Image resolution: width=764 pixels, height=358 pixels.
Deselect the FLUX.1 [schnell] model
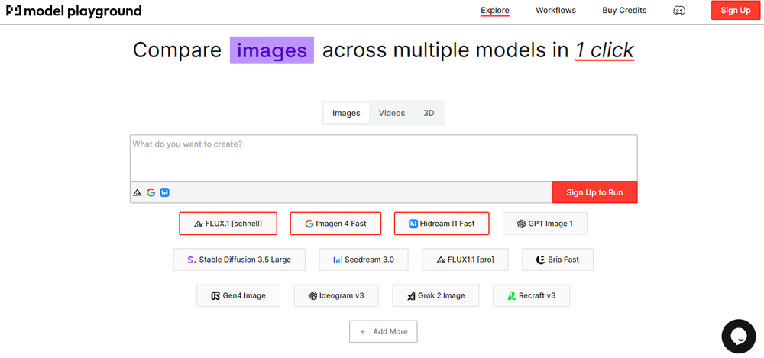[x=228, y=224]
